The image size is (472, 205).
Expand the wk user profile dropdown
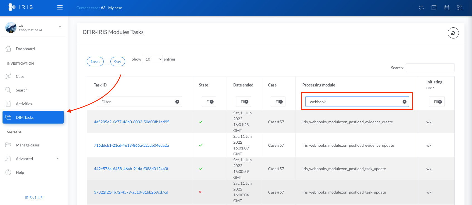tap(60, 27)
